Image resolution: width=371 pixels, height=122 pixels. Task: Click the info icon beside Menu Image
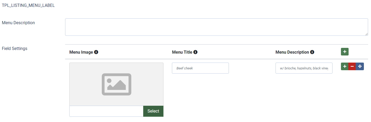tap(96, 52)
